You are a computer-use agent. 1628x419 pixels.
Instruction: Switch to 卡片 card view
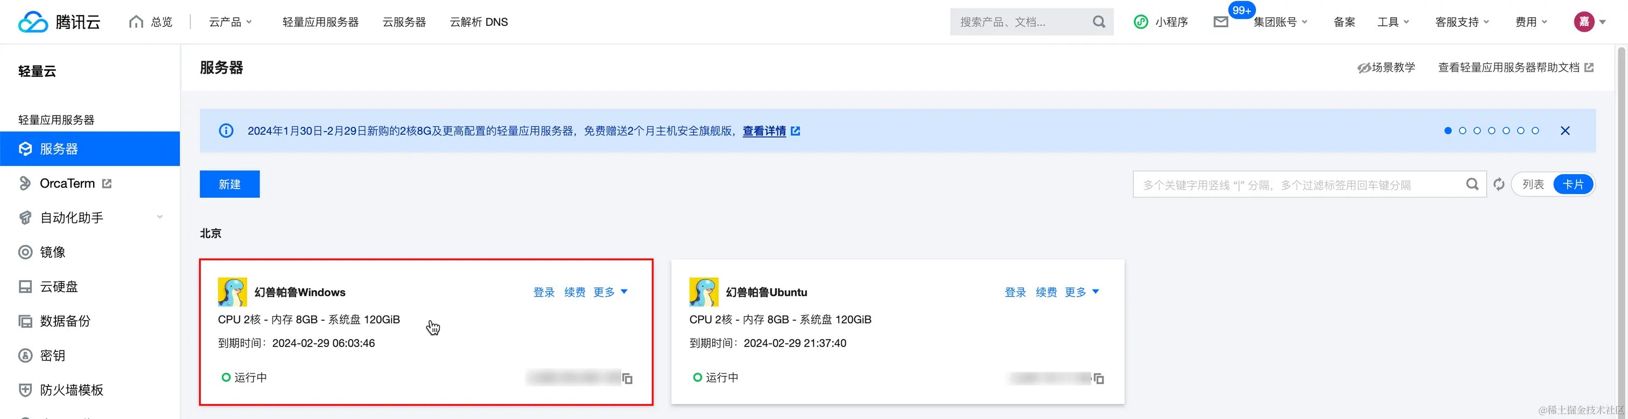point(1573,184)
